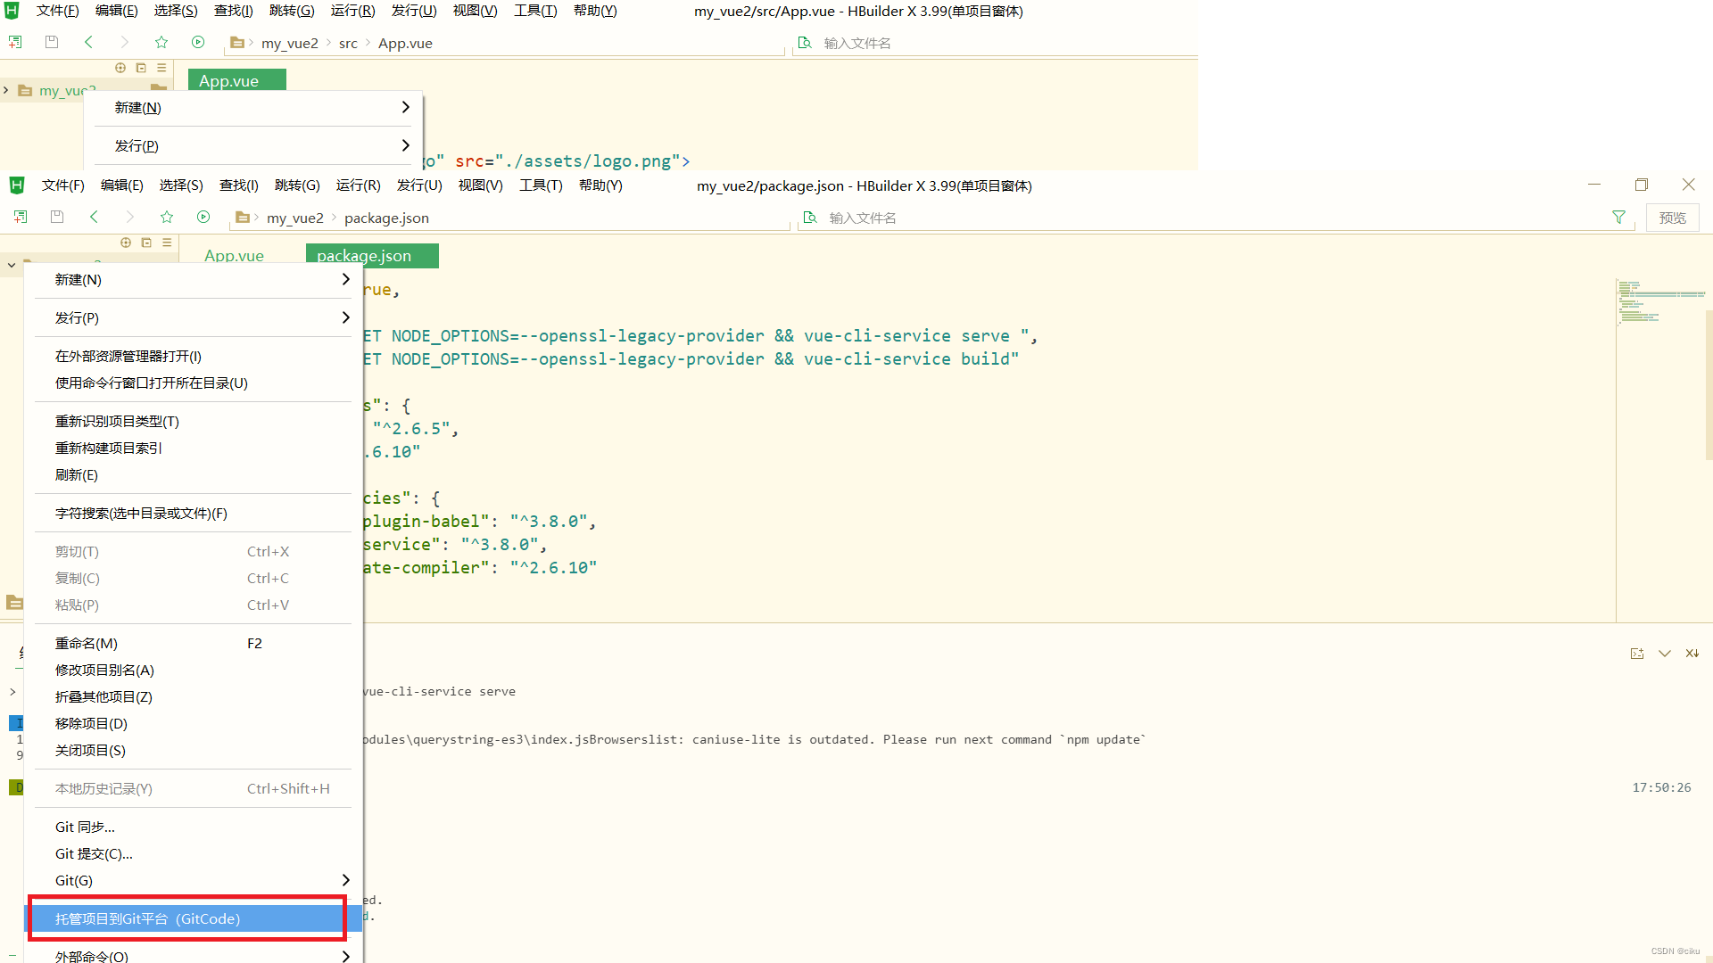Open upper project panel hamburger menu
The image size is (1713, 963).
click(161, 68)
